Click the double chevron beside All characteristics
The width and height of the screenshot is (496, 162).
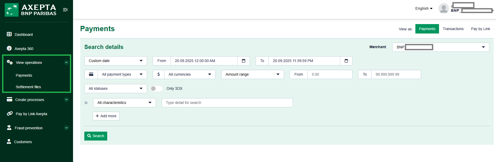click(x=86, y=103)
